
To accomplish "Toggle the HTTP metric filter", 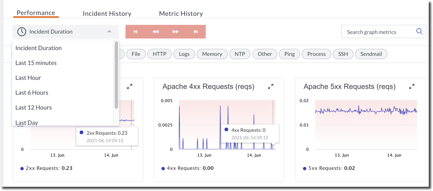I will (159, 54).
